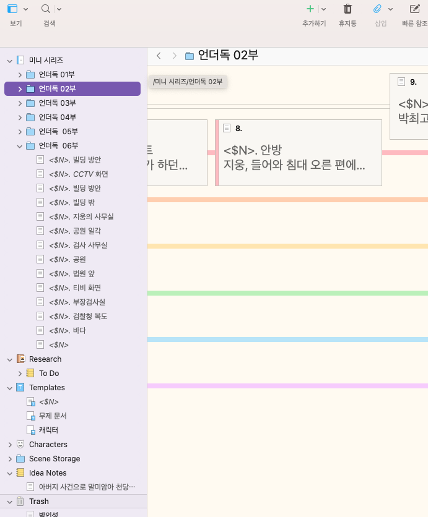Screen dimensions: 428x517
Task: Expand the 언더독 01부 folder
Action: point(20,75)
